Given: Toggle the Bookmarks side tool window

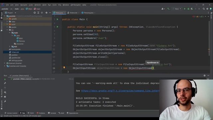Looking at the screenshot, I should click(1, 105).
